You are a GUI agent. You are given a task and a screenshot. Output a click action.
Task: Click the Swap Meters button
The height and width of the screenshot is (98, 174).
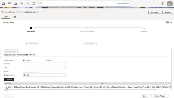point(11,51)
